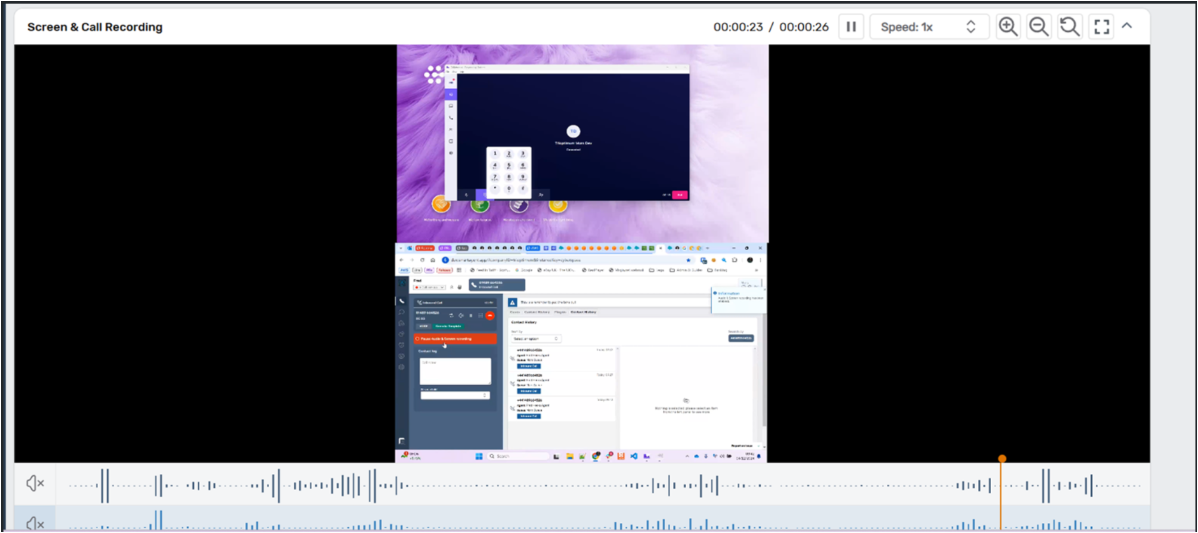This screenshot has height=533, width=1198.
Task: Pause the recording playback
Action: click(x=851, y=26)
